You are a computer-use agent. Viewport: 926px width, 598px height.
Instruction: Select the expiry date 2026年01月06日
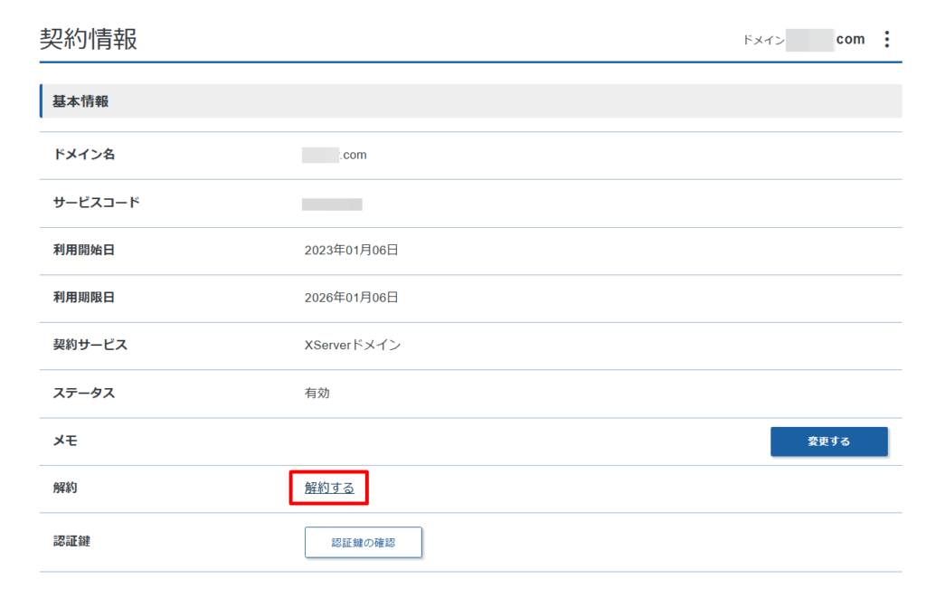pos(351,298)
